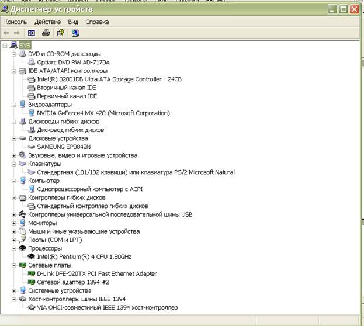Image resolution: width=364 pixels, height=326 pixels.
Task: Expand the Системные устройства node
Action: tap(14, 291)
